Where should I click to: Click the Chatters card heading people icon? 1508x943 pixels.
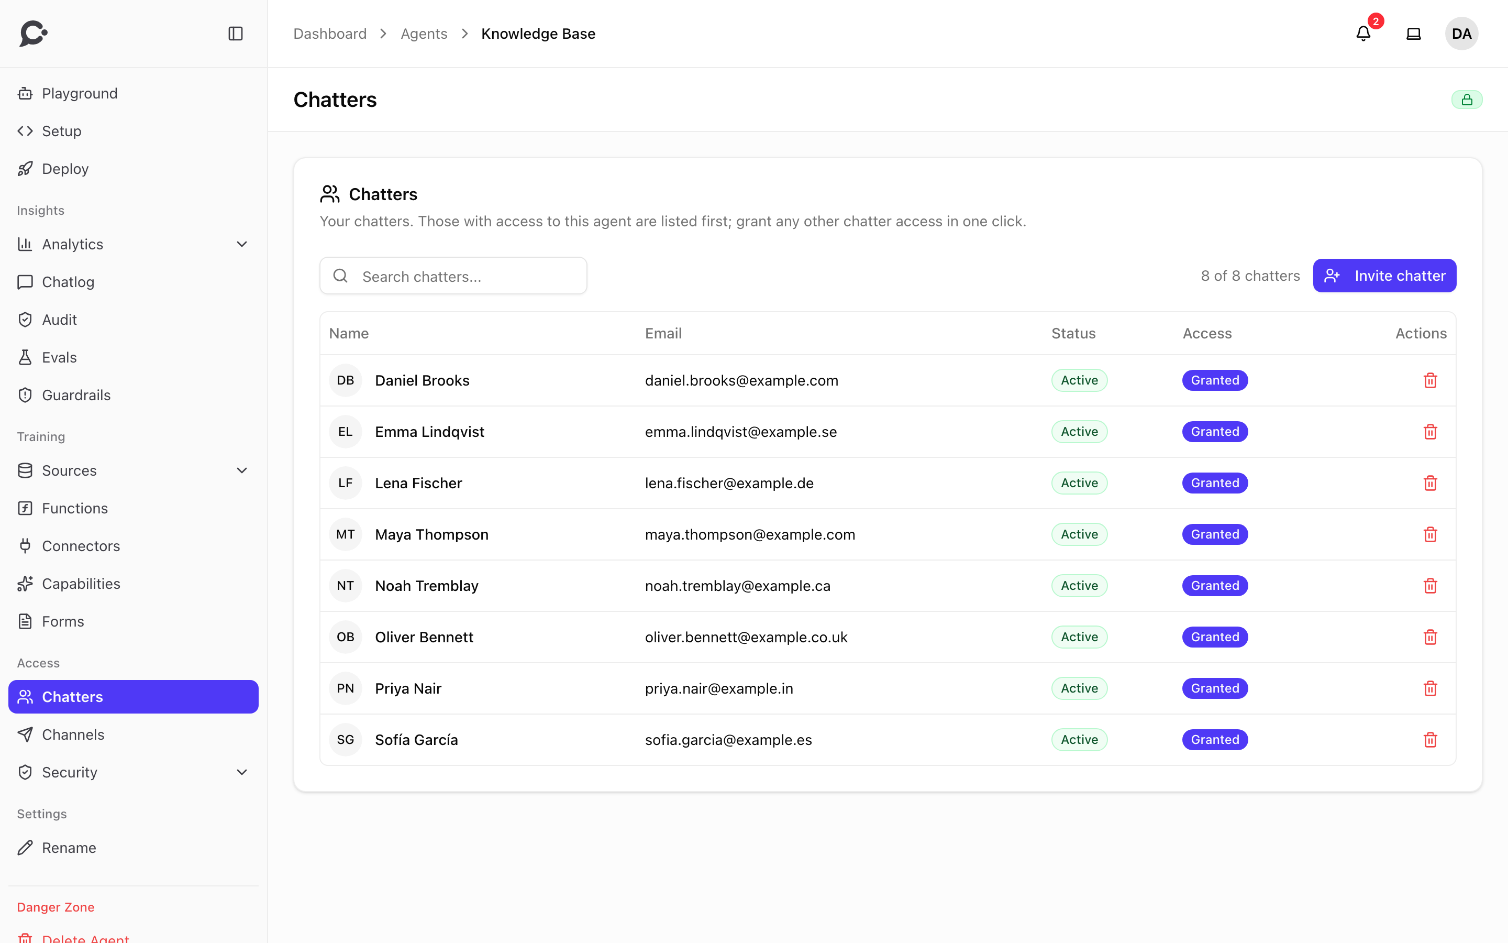330,194
